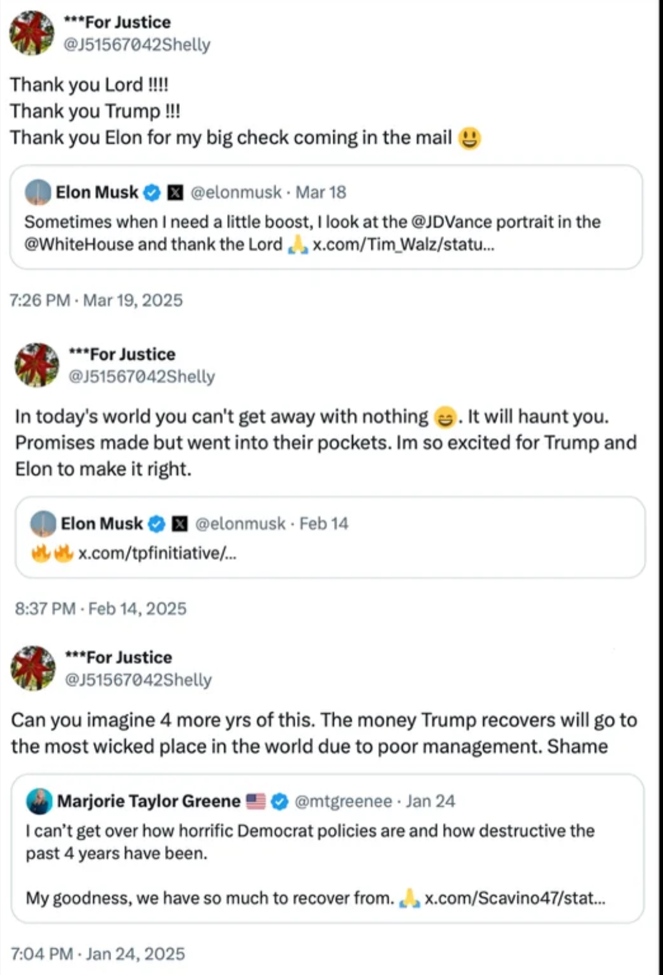Click Marjorie Taylor Greene's blue verified checkmark
The width and height of the screenshot is (663, 975).
[x=280, y=802]
